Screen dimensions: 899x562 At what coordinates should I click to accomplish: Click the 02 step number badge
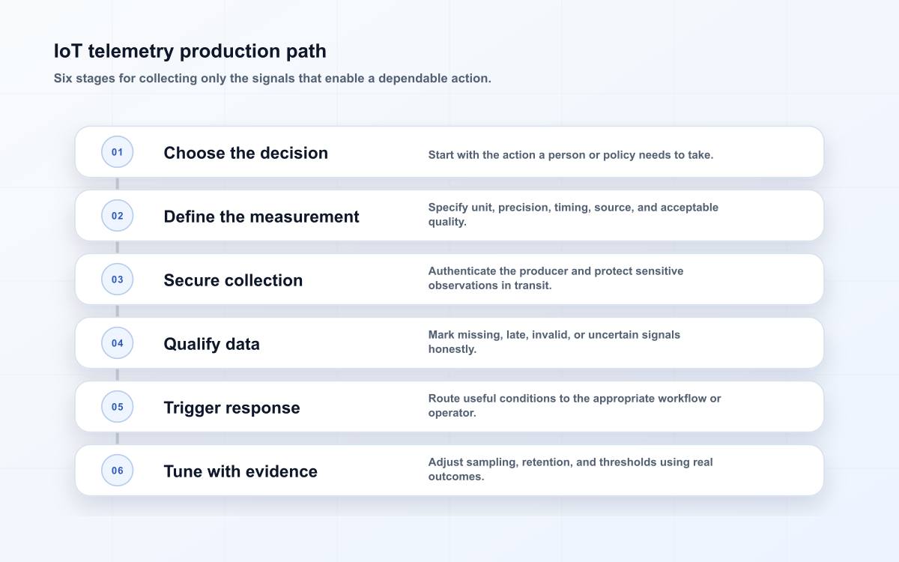[118, 216]
